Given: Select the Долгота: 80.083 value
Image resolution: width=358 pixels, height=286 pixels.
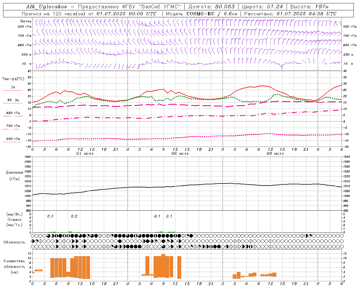Looking at the screenshot, I should click(212, 7).
